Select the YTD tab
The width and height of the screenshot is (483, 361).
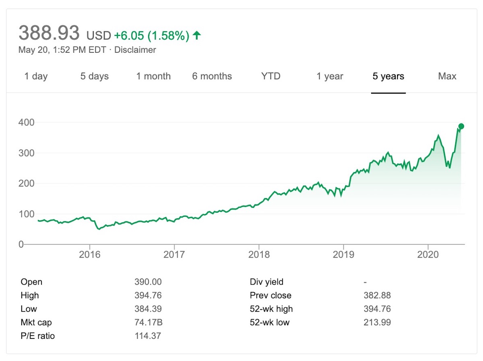click(x=270, y=76)
